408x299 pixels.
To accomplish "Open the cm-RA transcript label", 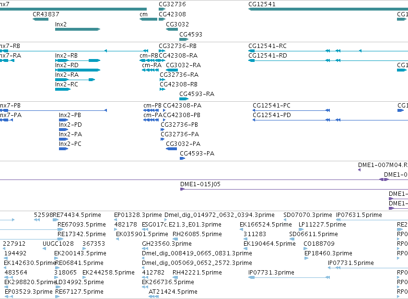I will click(x=152, y=65).
